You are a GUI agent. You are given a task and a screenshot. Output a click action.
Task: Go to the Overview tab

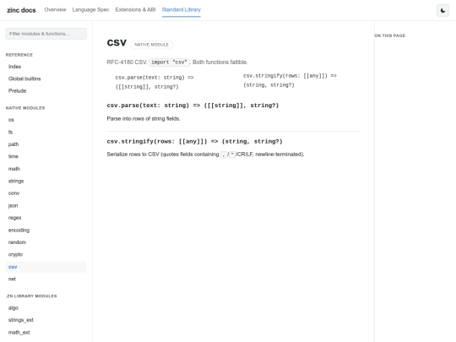(55, 9)
